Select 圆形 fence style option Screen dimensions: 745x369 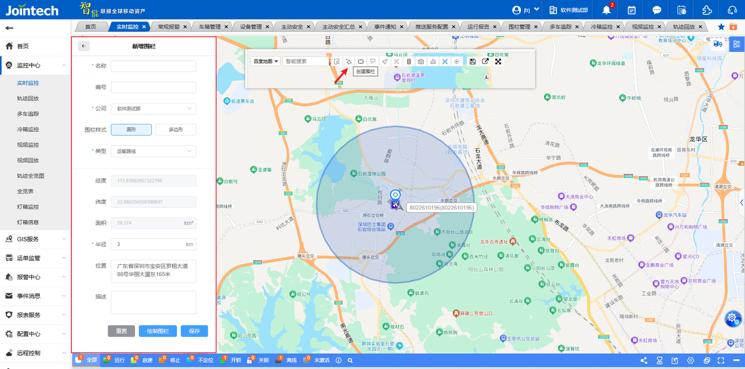point(131,130)
